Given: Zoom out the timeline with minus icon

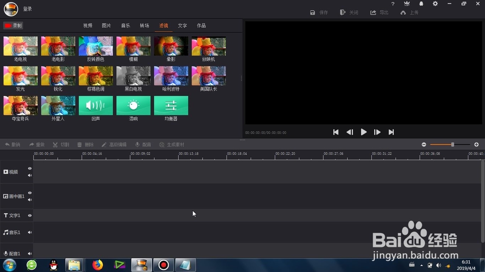Looking at the screenshot, I should 424,145.
